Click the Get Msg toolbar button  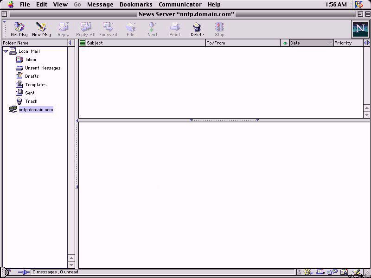tap(19, 29)
